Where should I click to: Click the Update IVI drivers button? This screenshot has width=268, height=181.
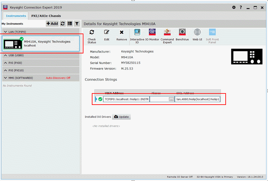tap(121, 117)
